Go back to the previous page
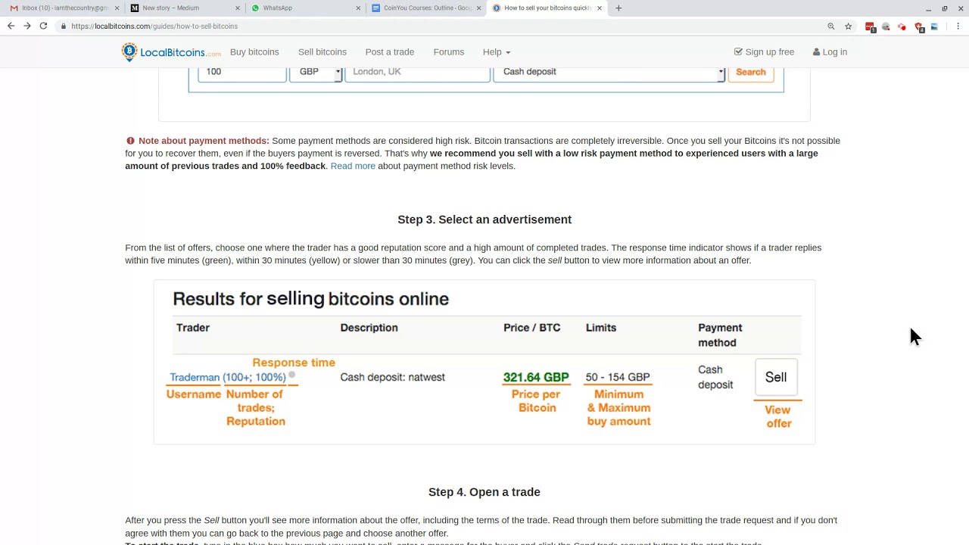This screenshot has height=545, width=969. (11, 26)
